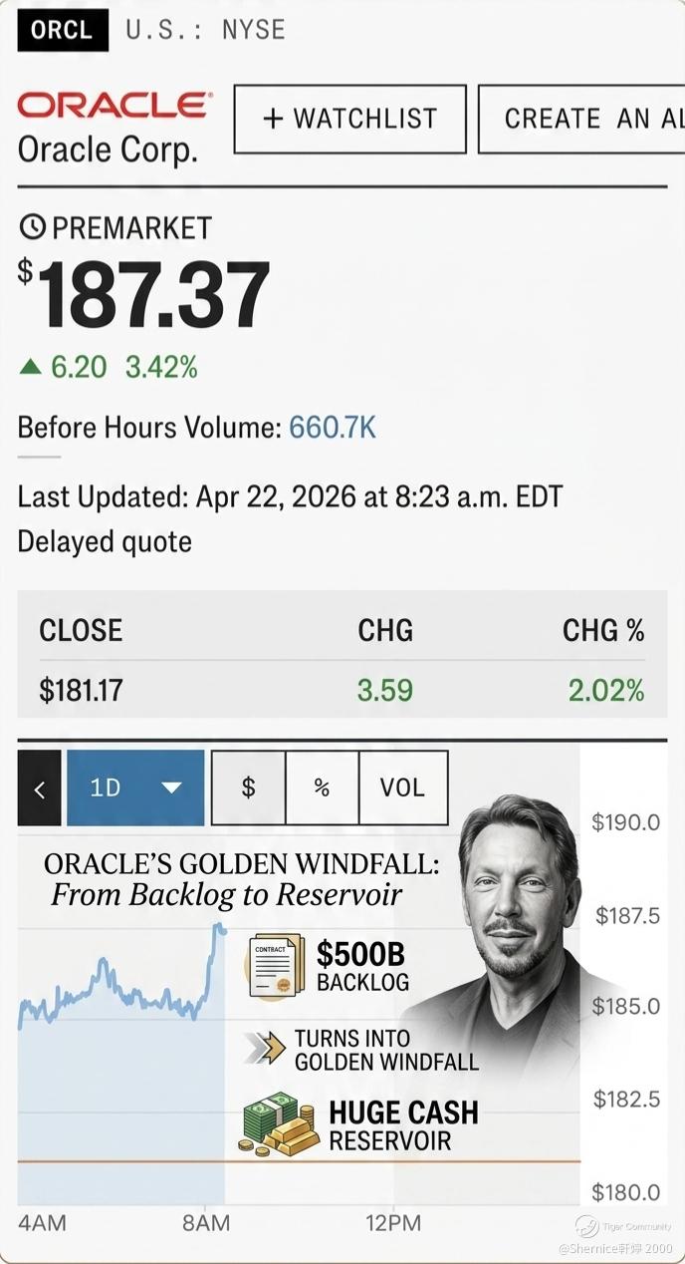This screenshot has height=1264, width=685.
Task: Click the price line on the chart
Action: click(x=119, y=987)
